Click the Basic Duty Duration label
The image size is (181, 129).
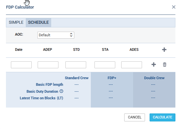(x=42, y=91)
